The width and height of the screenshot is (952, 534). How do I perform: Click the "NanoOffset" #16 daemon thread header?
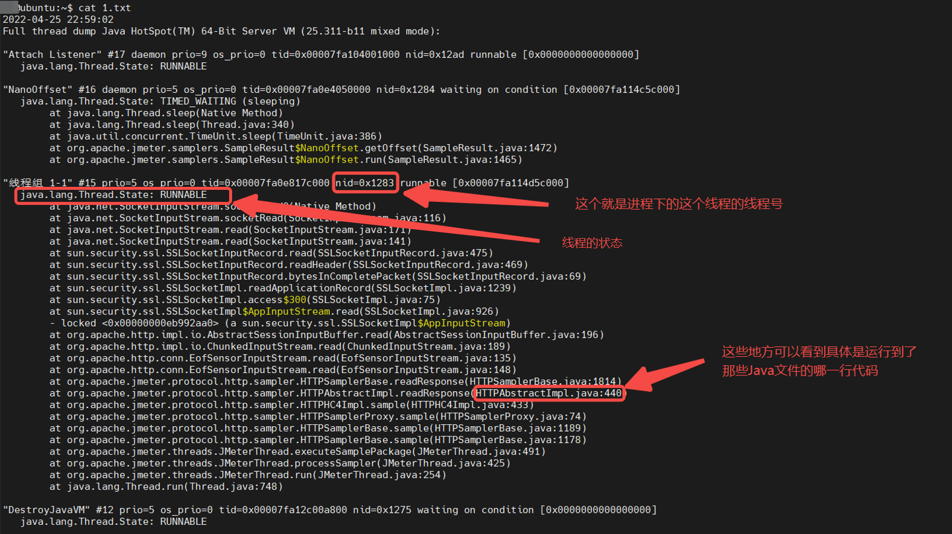coord(341,90)
